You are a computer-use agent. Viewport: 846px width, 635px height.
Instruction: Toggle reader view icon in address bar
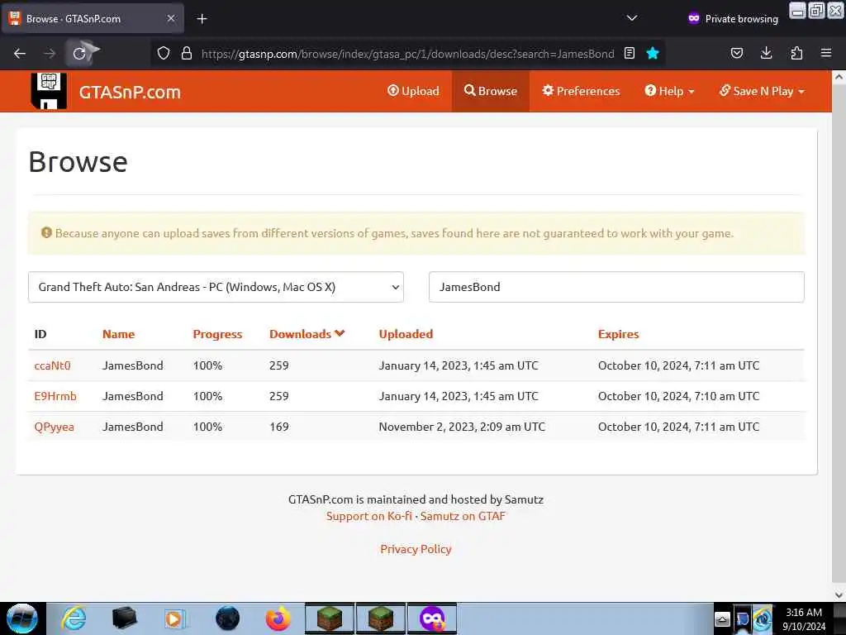click(x=629, y=54)
